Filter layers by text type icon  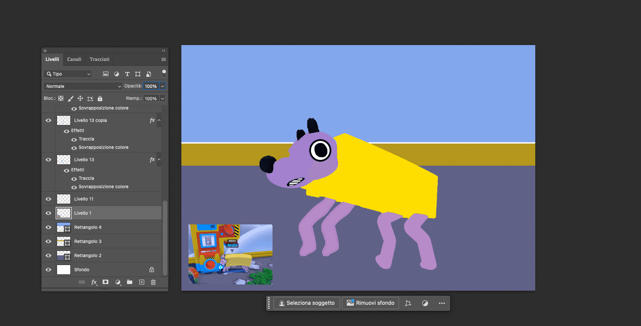tap(127, 74)
